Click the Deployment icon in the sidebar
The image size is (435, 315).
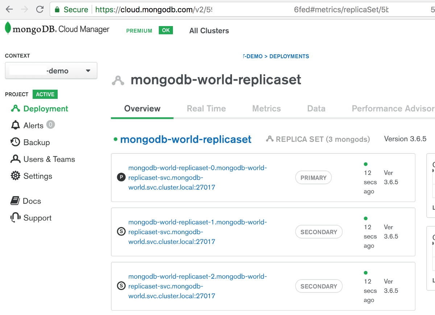(15, 109)
